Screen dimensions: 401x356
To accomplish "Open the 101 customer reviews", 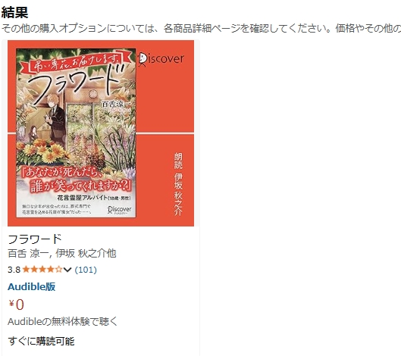I will tap(86, 270).
